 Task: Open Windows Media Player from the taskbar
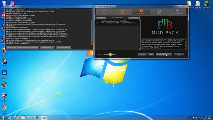tap(30, 118)
